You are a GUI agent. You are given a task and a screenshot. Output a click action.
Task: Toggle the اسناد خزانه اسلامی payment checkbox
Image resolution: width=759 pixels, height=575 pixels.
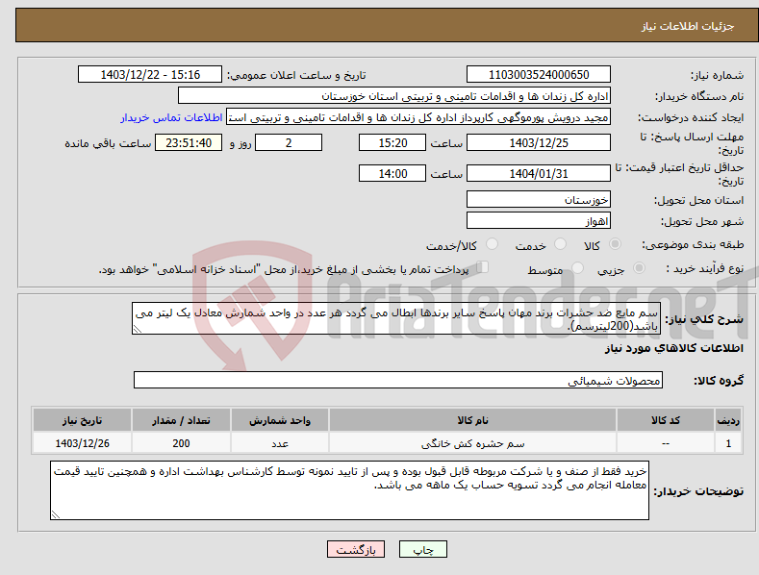point(483,266)
